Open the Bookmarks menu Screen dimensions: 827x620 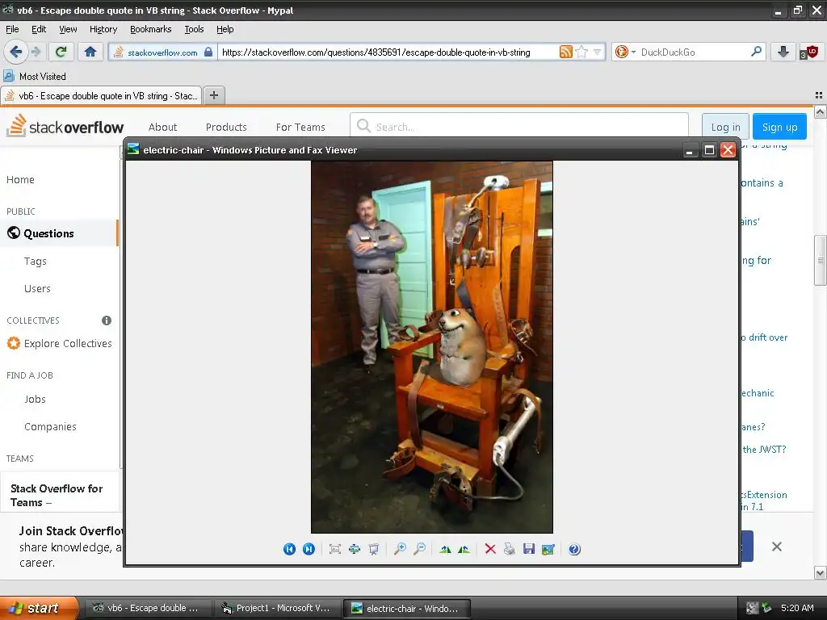click(151, 29)
